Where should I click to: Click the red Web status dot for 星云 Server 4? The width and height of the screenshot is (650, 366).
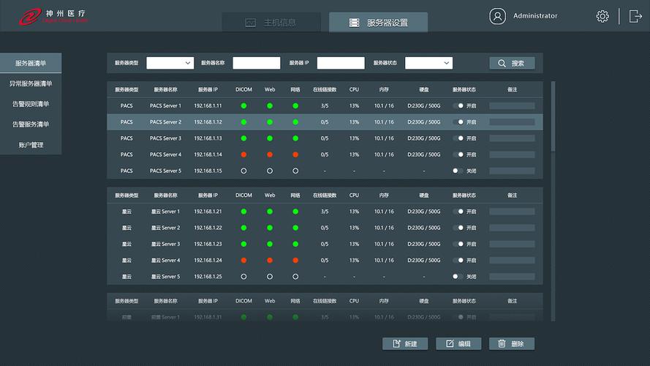tap(270, 261)
